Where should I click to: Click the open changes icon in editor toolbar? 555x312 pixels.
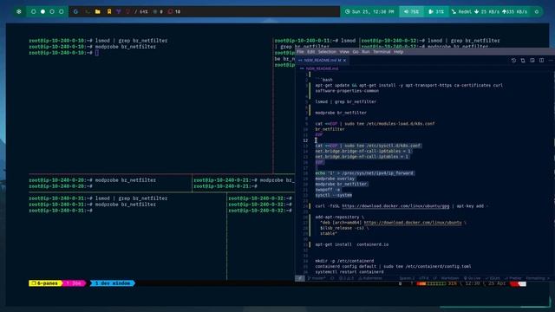(523, 61)
